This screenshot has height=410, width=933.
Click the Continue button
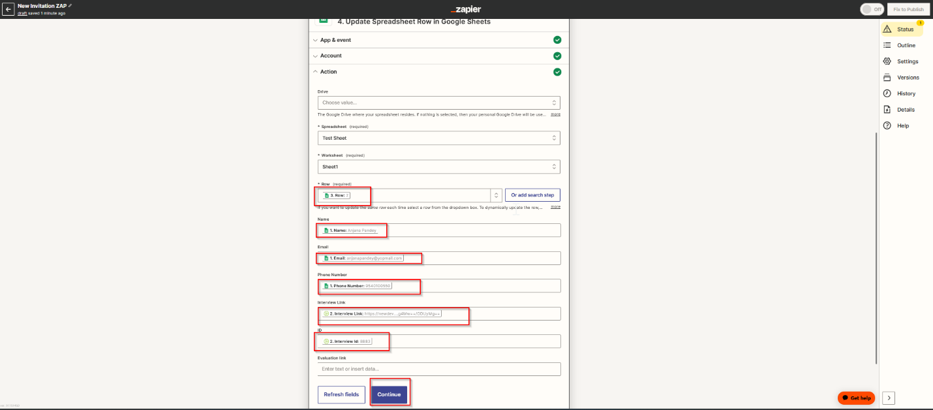coord(389,395)
